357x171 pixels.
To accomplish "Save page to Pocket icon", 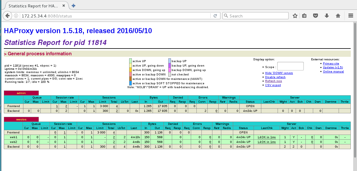I will tap(316, 16).
